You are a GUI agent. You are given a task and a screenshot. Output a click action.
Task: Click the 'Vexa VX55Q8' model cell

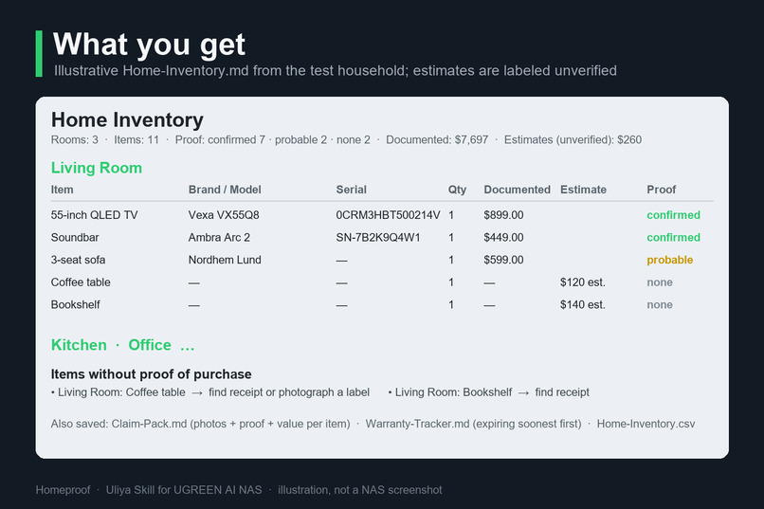[224, 215]
